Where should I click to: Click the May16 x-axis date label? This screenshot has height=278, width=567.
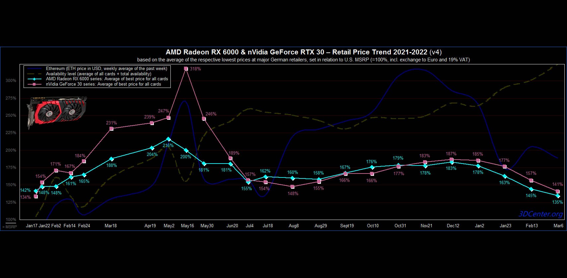coord(187,226)
